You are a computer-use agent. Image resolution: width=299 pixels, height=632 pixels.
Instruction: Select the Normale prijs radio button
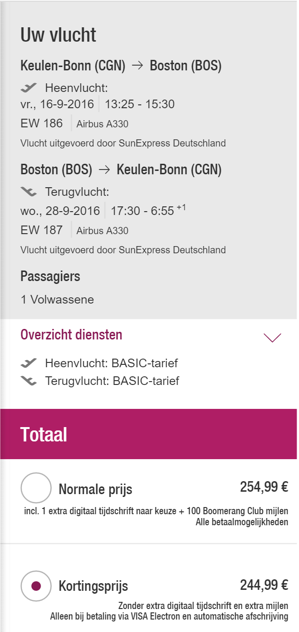click(36, 488)
